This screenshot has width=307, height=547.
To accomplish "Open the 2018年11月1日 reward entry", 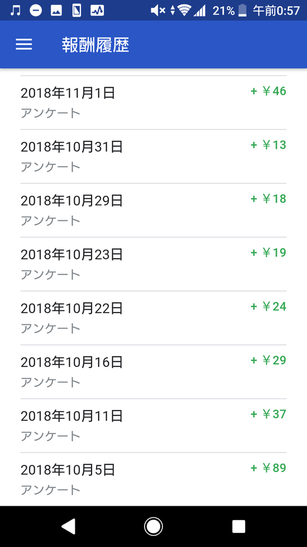I will point(153,102).
